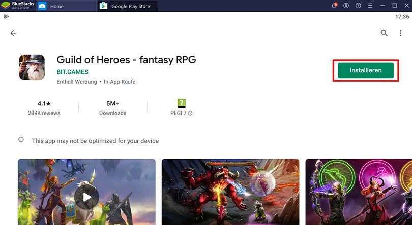Open the help question mark icon

(358, 5)
